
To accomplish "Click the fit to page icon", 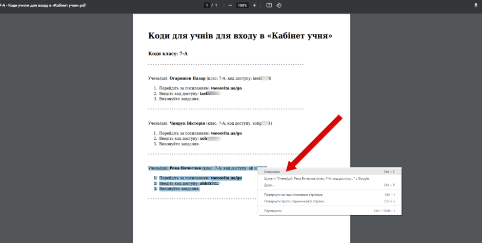I will [x=269, y=5].
